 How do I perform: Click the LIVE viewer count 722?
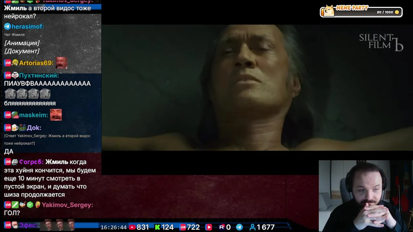pos(194,227)
